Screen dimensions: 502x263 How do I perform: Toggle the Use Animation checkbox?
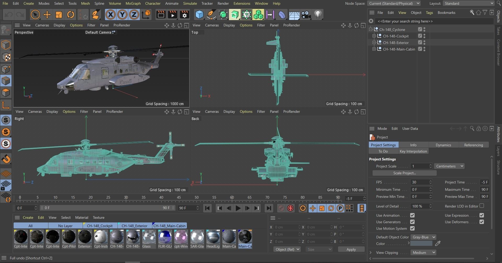pos(412,215)
